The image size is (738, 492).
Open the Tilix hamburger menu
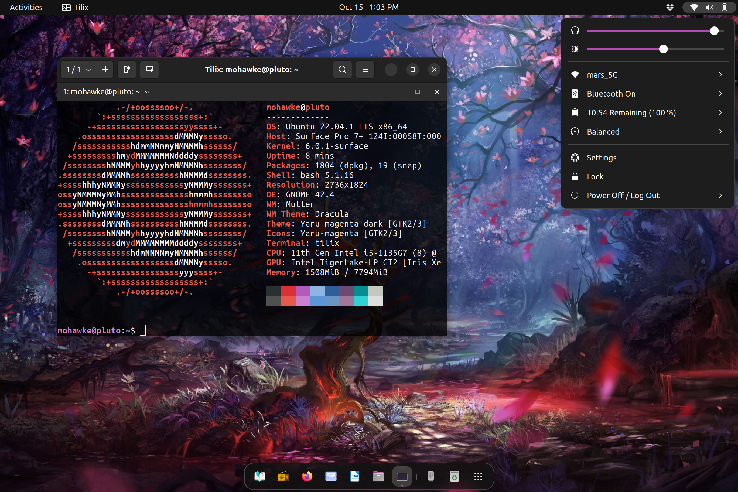pos(365,69)
